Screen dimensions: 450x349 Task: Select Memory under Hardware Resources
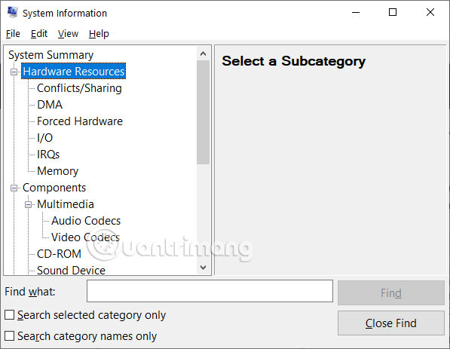(x=58, y=171)
